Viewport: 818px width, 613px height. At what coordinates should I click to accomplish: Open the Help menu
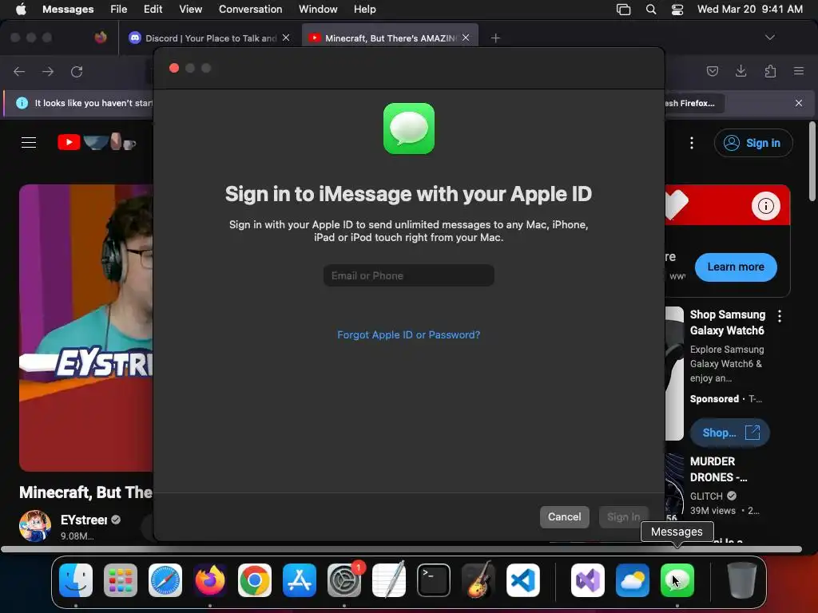click(x=364, y=9)
